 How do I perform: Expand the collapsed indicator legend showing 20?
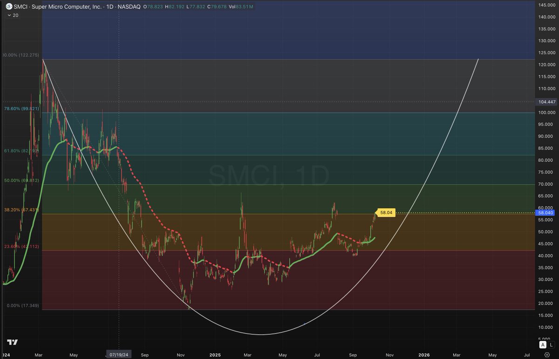click(x=12, y=15)
